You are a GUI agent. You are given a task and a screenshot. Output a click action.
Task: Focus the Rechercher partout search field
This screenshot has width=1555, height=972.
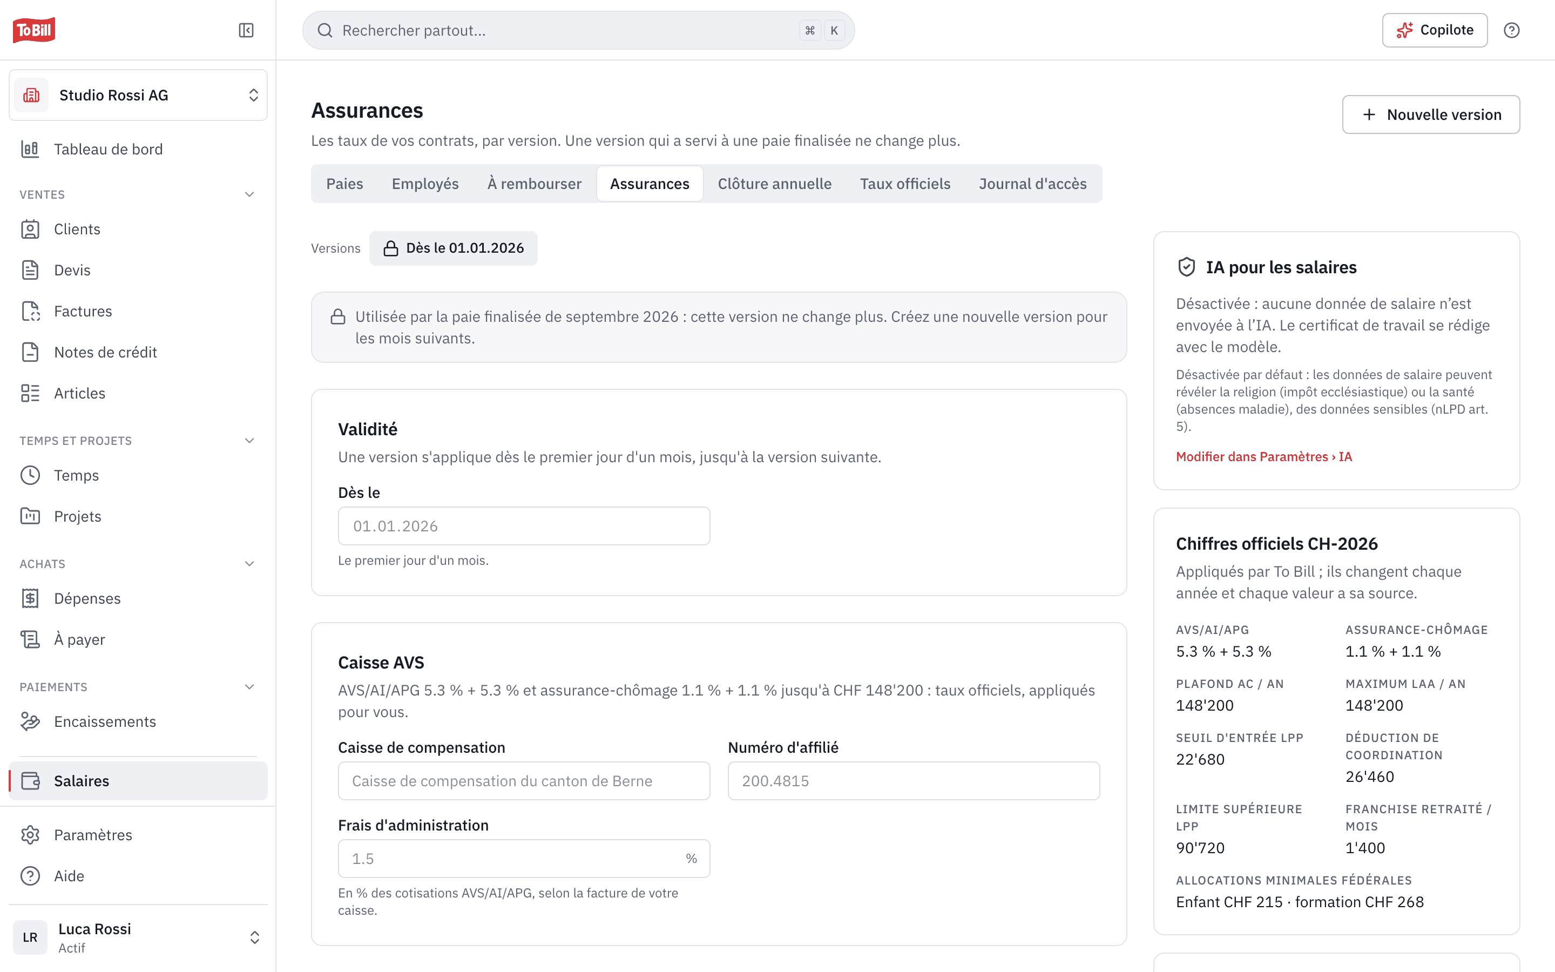click(x=578, y=30)
